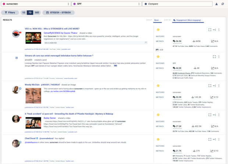Click the Compare query field
Viewport: 228px width, 164px height.
click(x=177, y=4)
